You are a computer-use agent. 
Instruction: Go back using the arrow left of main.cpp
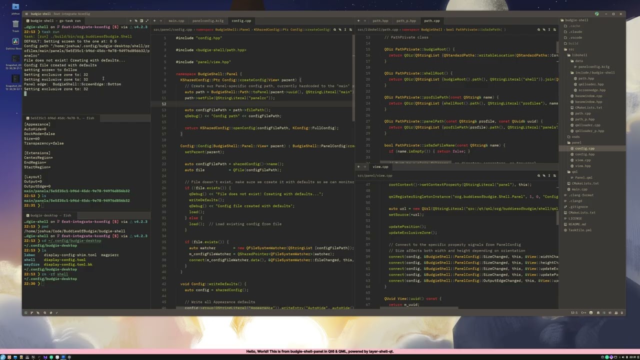coord(154,20)
